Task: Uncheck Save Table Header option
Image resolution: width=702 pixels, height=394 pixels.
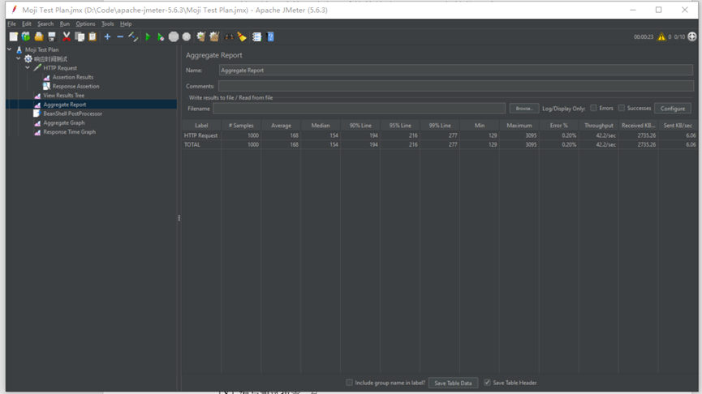Action: coord(487,383)
